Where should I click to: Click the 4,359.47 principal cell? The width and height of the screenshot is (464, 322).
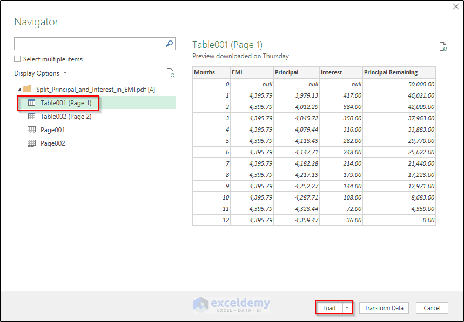point(297,220)
